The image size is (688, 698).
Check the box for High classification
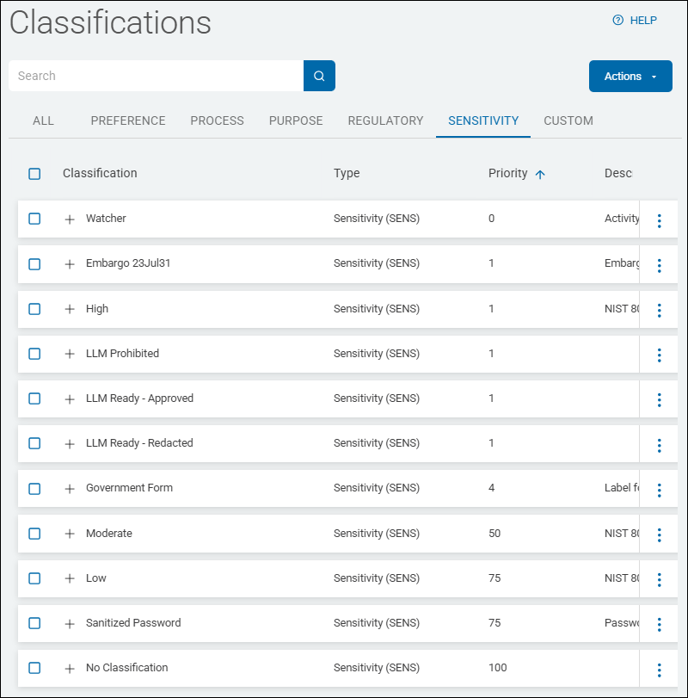pyautogui.click(x=34, y=309)
